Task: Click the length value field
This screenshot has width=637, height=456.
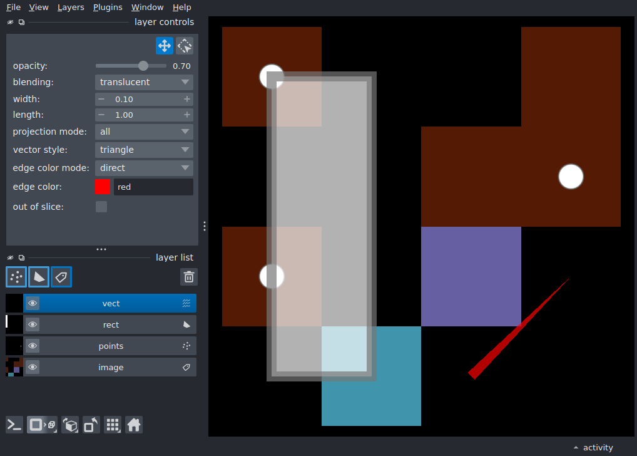Action: click(x=144, y=115)
